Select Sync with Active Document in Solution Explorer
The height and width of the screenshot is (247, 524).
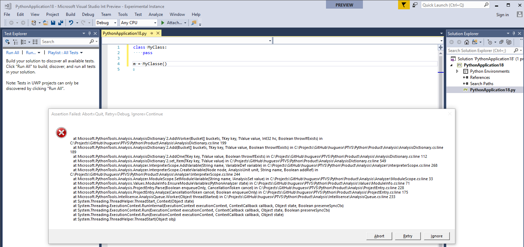click(475, 42)
